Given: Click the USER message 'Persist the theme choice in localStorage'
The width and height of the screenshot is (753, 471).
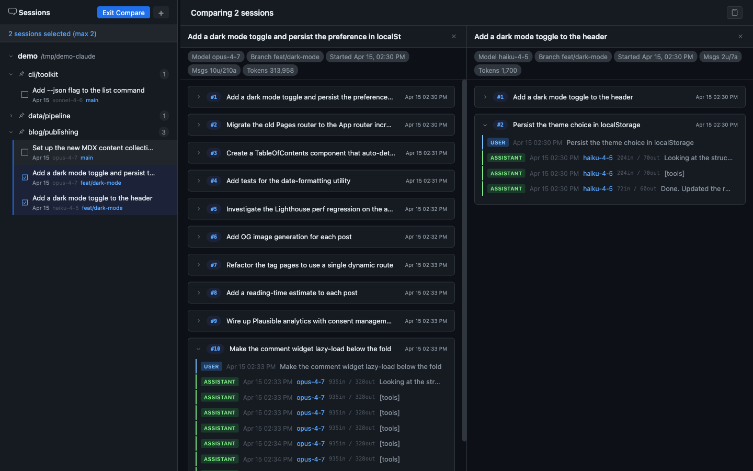Looking at the screenshot, I should (610, 142).
